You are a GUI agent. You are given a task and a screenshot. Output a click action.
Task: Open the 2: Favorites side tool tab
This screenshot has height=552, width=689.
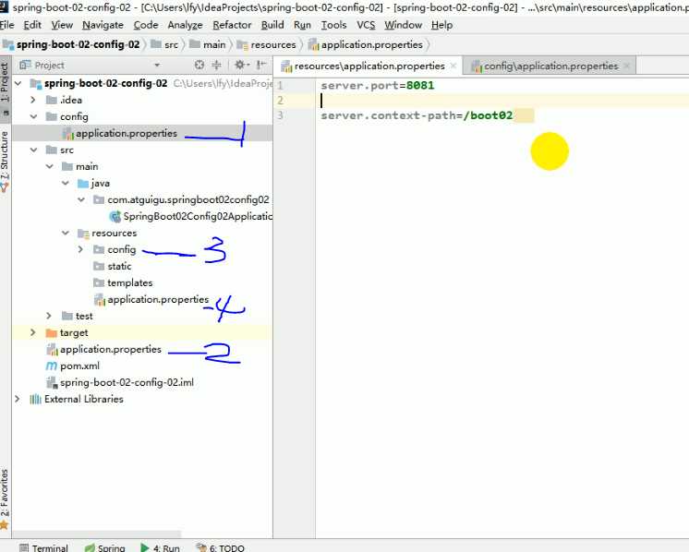click(5, 498)
